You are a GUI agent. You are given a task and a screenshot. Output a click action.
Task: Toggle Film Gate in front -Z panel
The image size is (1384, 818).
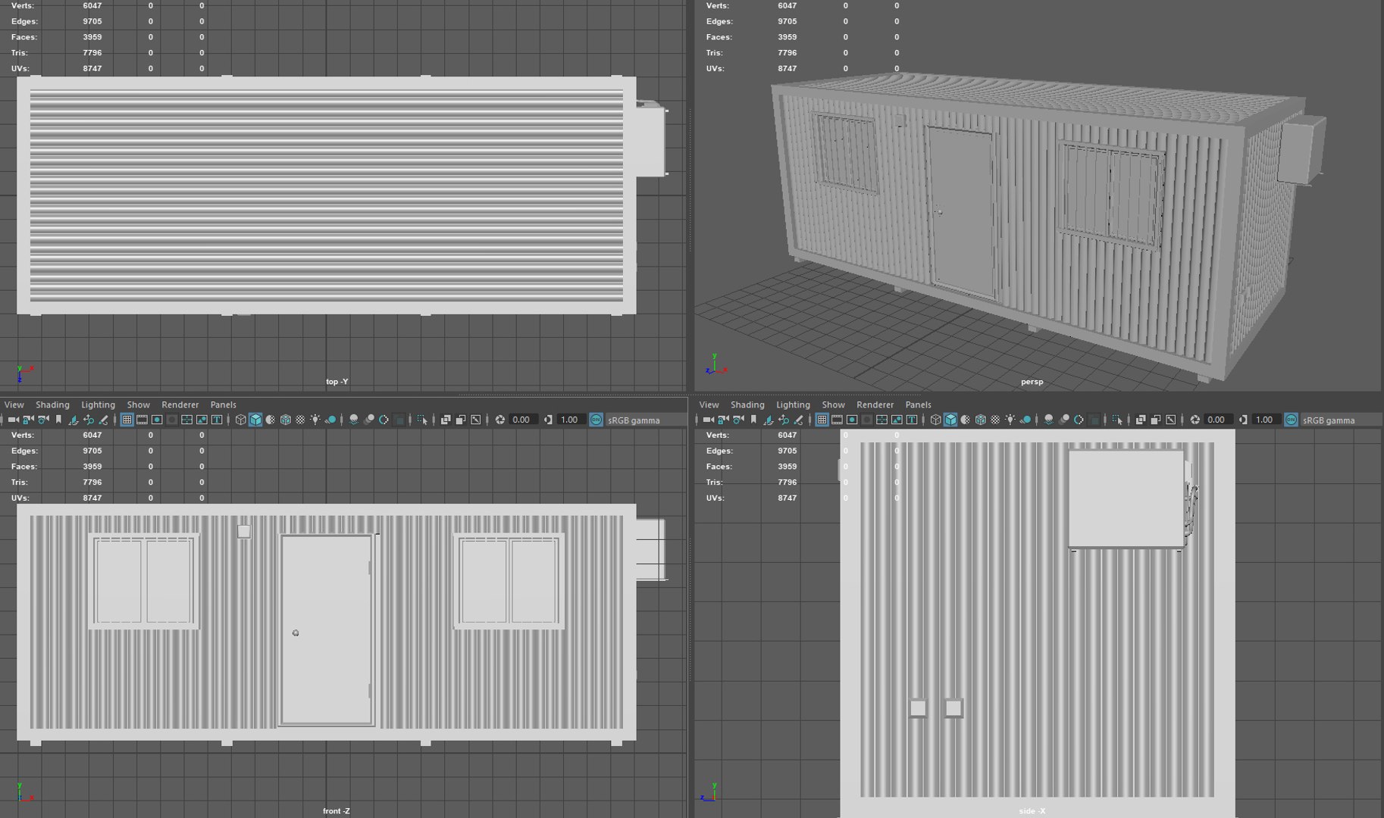tap(142, 420)
